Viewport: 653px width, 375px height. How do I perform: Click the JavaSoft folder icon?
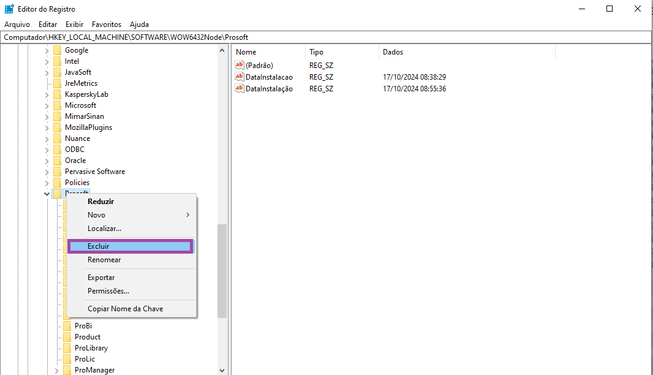57,72
